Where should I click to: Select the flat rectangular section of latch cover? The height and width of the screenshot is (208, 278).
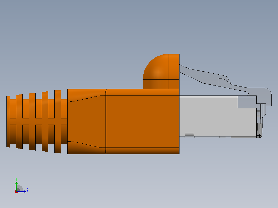[x=174, y=71]
